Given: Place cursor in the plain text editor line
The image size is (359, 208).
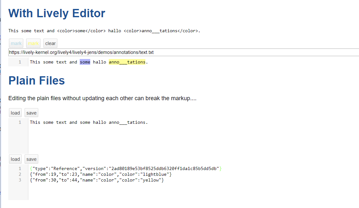Looking at the screenshot, I should click(x=89, y=122).
